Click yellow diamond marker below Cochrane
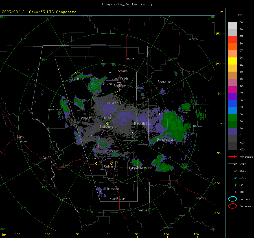Image resolution: width=254 pixels, height=238 pixels. point(97,163)
